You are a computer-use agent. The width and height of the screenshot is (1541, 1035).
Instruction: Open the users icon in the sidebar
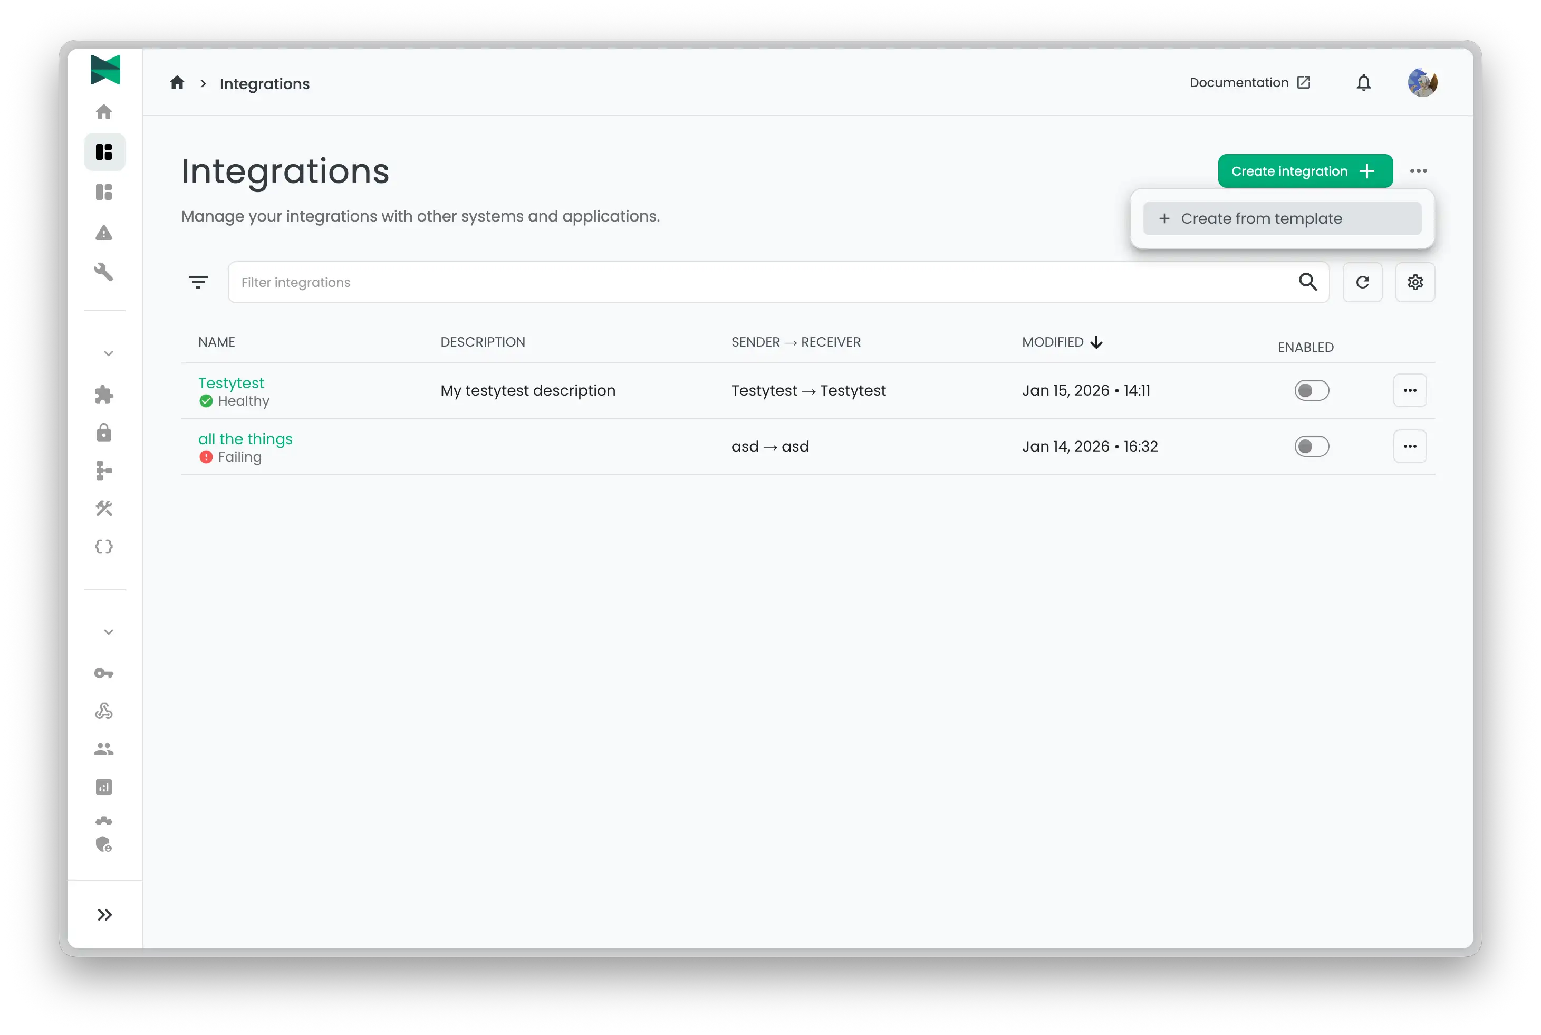(104, 749)
